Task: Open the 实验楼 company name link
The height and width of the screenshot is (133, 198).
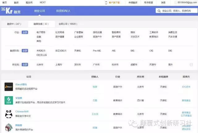Action: [19, 98]
